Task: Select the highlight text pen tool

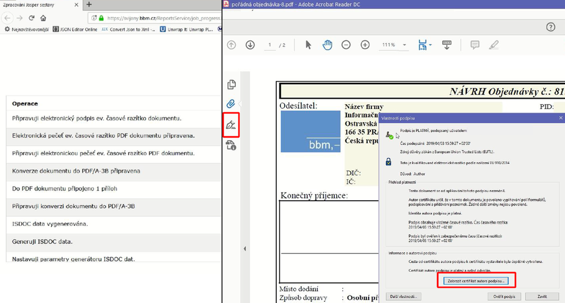Action: click(494, 45)
